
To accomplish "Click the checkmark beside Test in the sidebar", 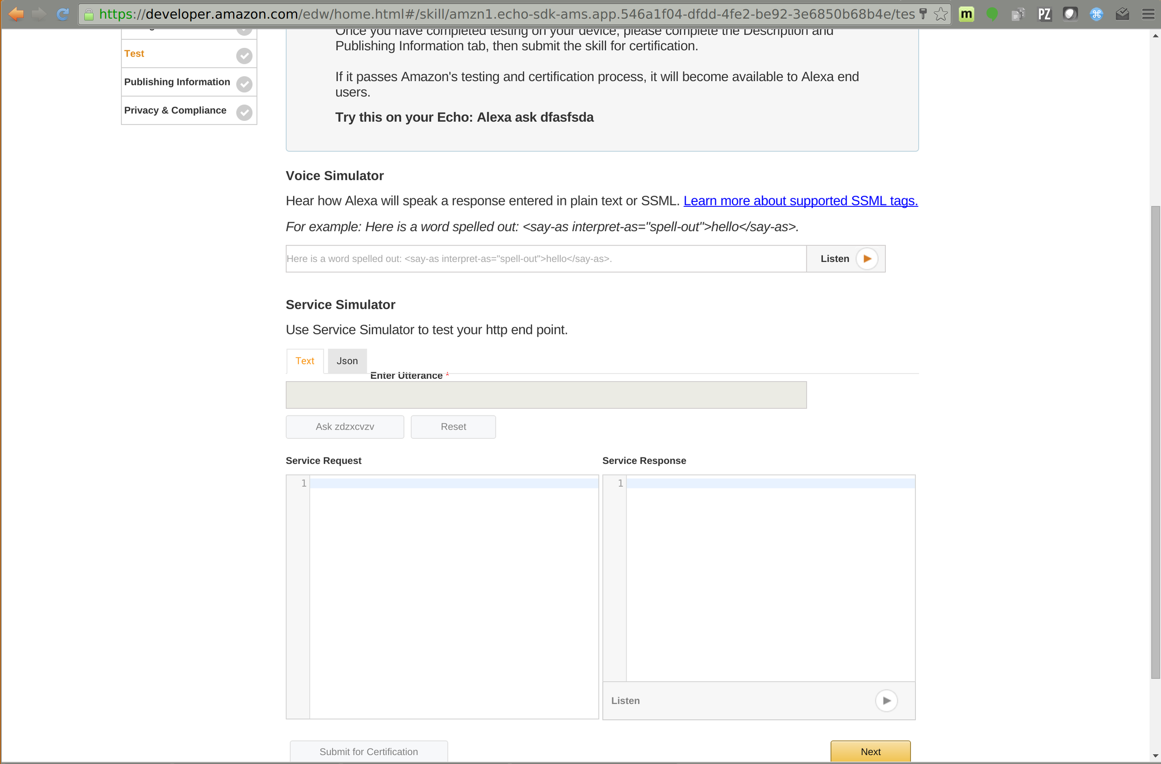I will pyautogui.click(x=244, y=56).
